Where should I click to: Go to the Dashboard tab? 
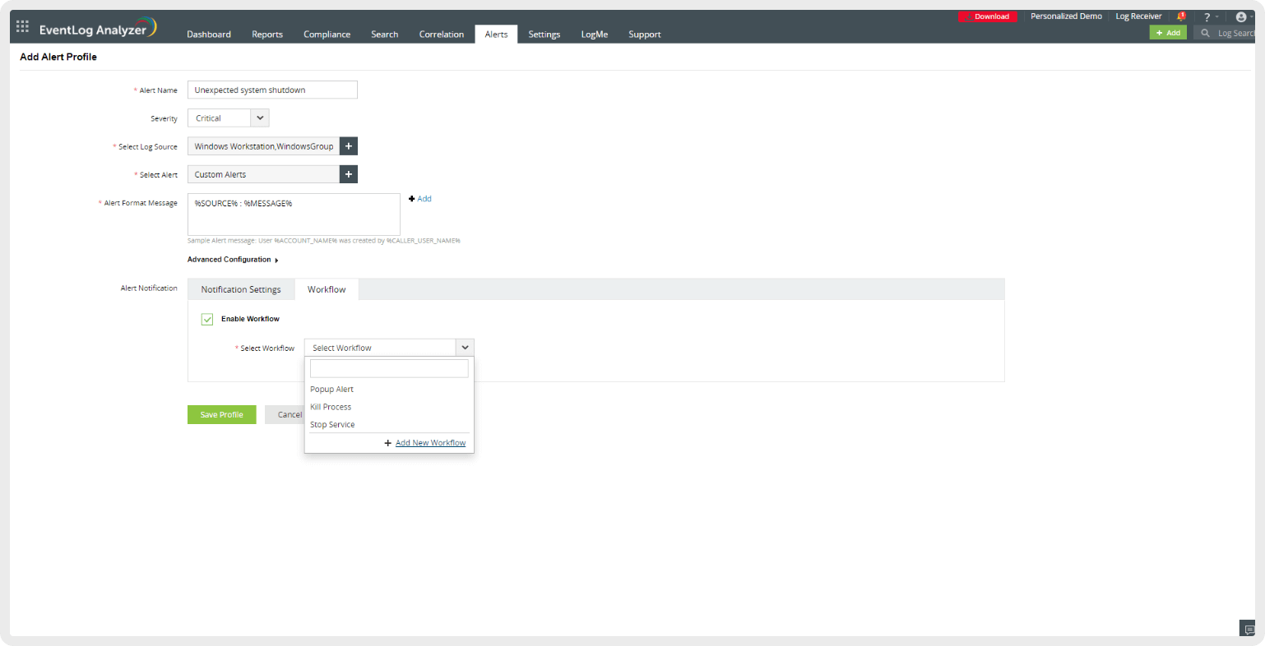pyautogui.click(x=209, y=35)
